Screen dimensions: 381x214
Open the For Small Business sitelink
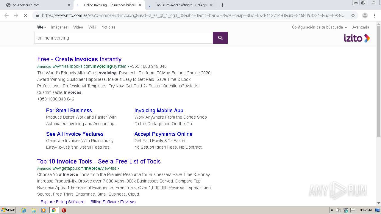tap(69, 111)
